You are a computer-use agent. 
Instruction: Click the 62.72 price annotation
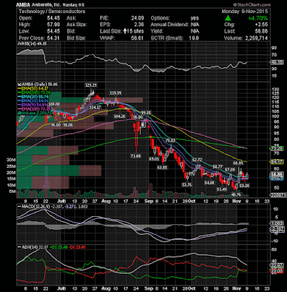(x=197, y=160)
